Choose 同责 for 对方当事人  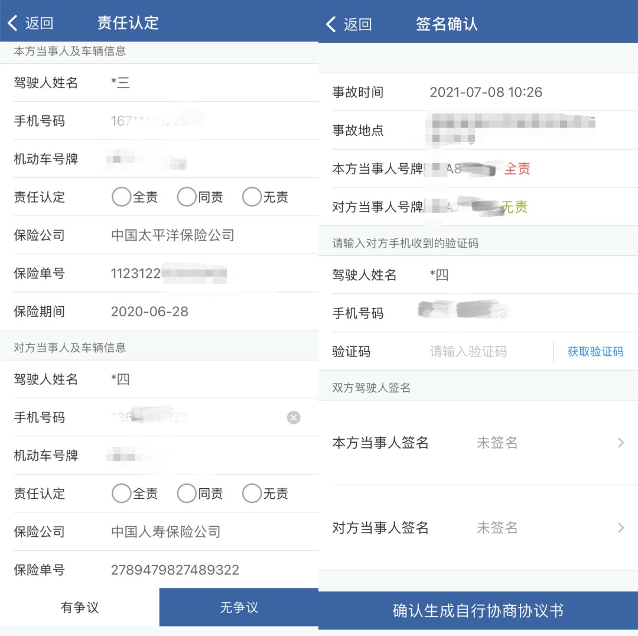click(187, 494)
